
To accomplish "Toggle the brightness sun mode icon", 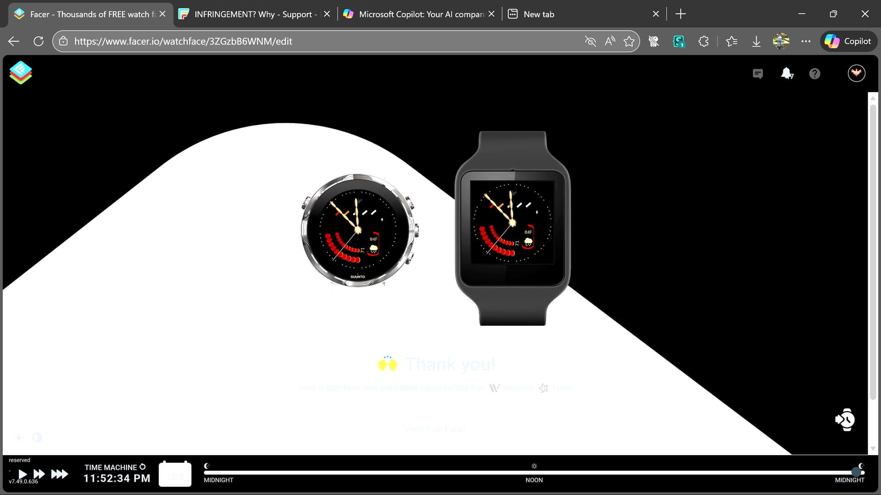I will click(x=19, y=437).
